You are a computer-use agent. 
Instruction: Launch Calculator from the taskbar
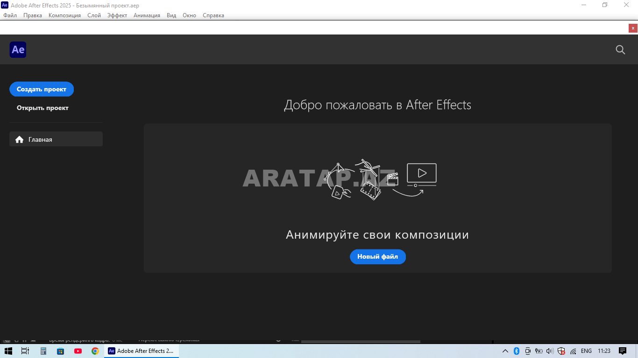pyautogui.click(x=43, y=351)
